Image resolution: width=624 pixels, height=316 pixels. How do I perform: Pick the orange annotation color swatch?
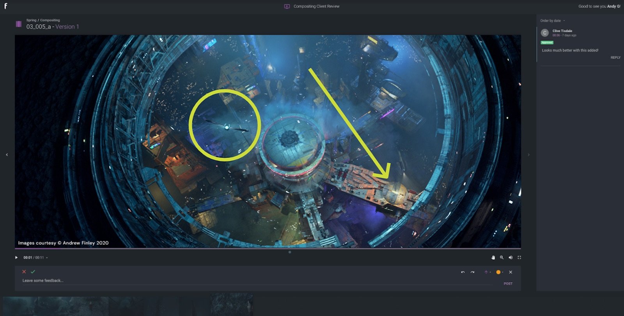coord(498,272)
